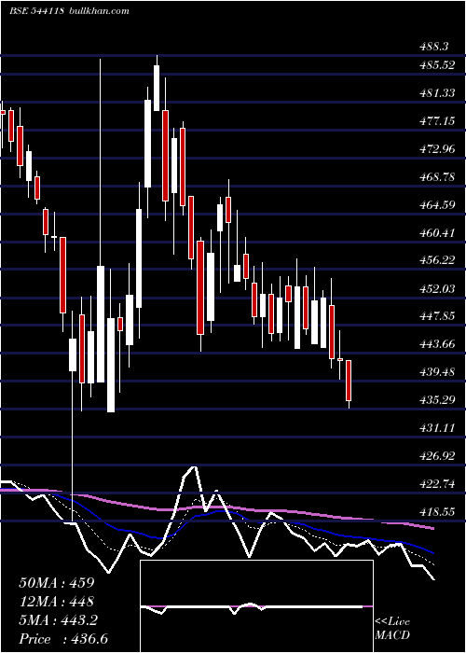Screen dimensions: 466x653
Task: Click the 464.59 price axis label
Action: (x=437, y=205)
